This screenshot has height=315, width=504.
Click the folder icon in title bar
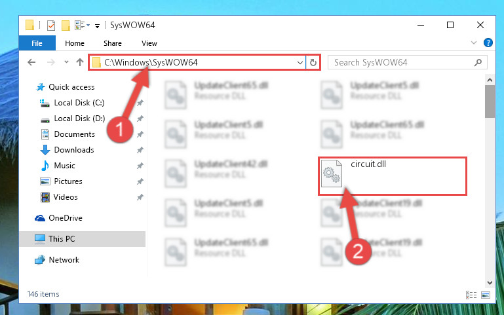tap(29, 25)
